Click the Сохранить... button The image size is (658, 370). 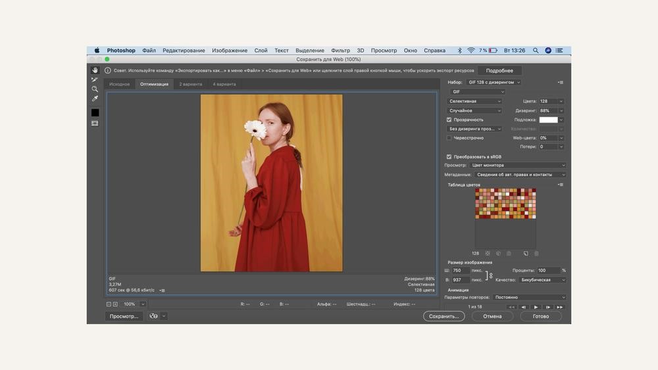click(443, 316)
